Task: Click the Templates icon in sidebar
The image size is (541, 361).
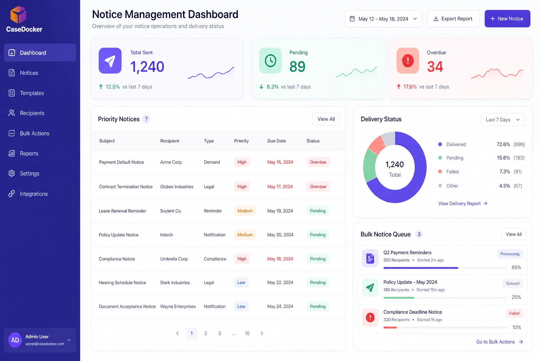Action: tap(12, 93)
